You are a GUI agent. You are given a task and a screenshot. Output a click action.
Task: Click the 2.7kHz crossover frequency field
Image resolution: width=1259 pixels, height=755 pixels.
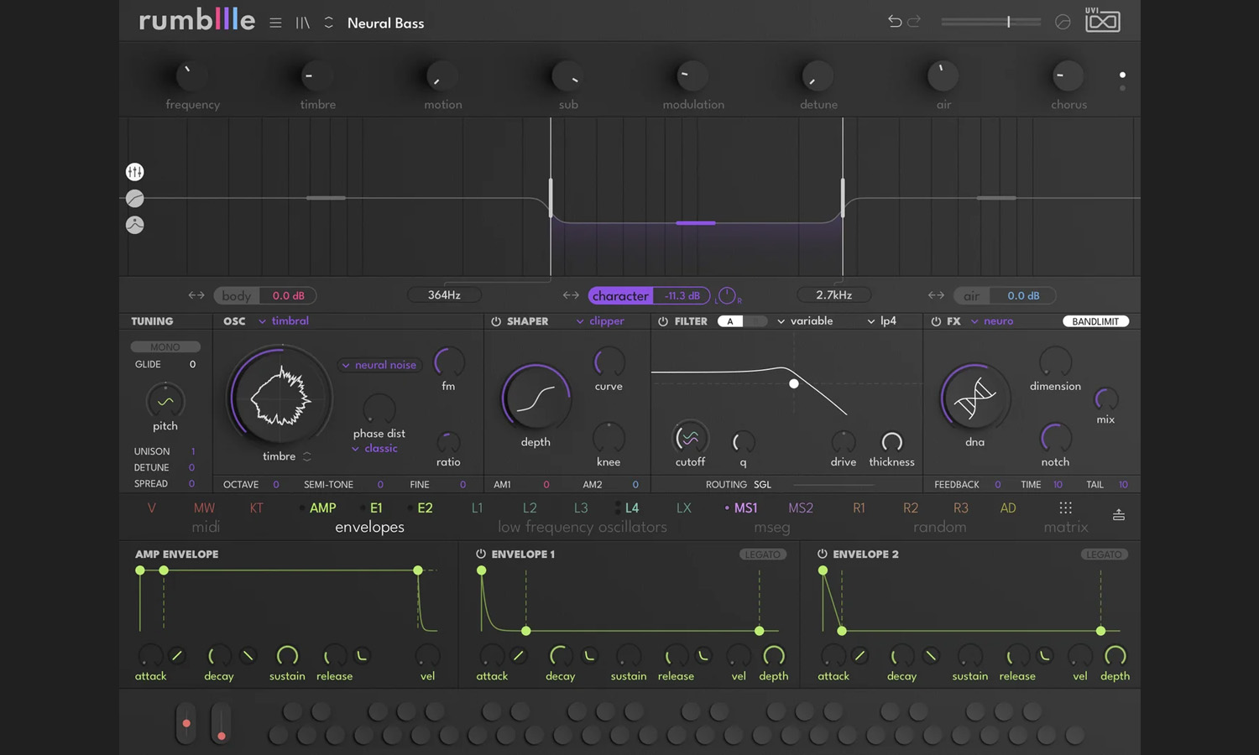833,294
